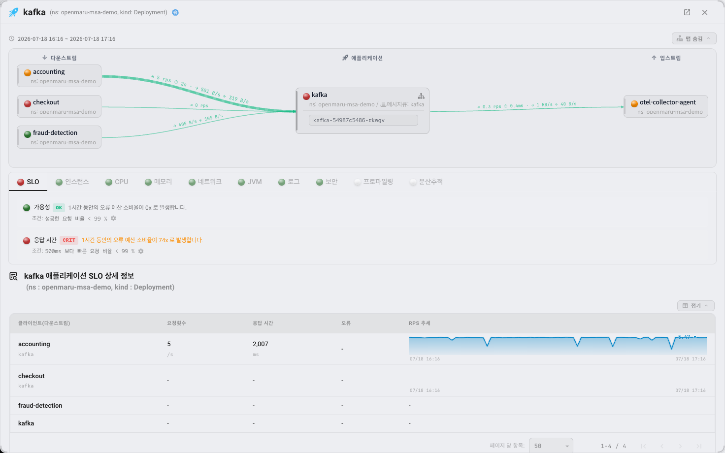Image resolution: width=725 pixels, height=453 pixels.
Task: Select the accounting downstream node
Action: pyautogui.click(x=59, y=76)
